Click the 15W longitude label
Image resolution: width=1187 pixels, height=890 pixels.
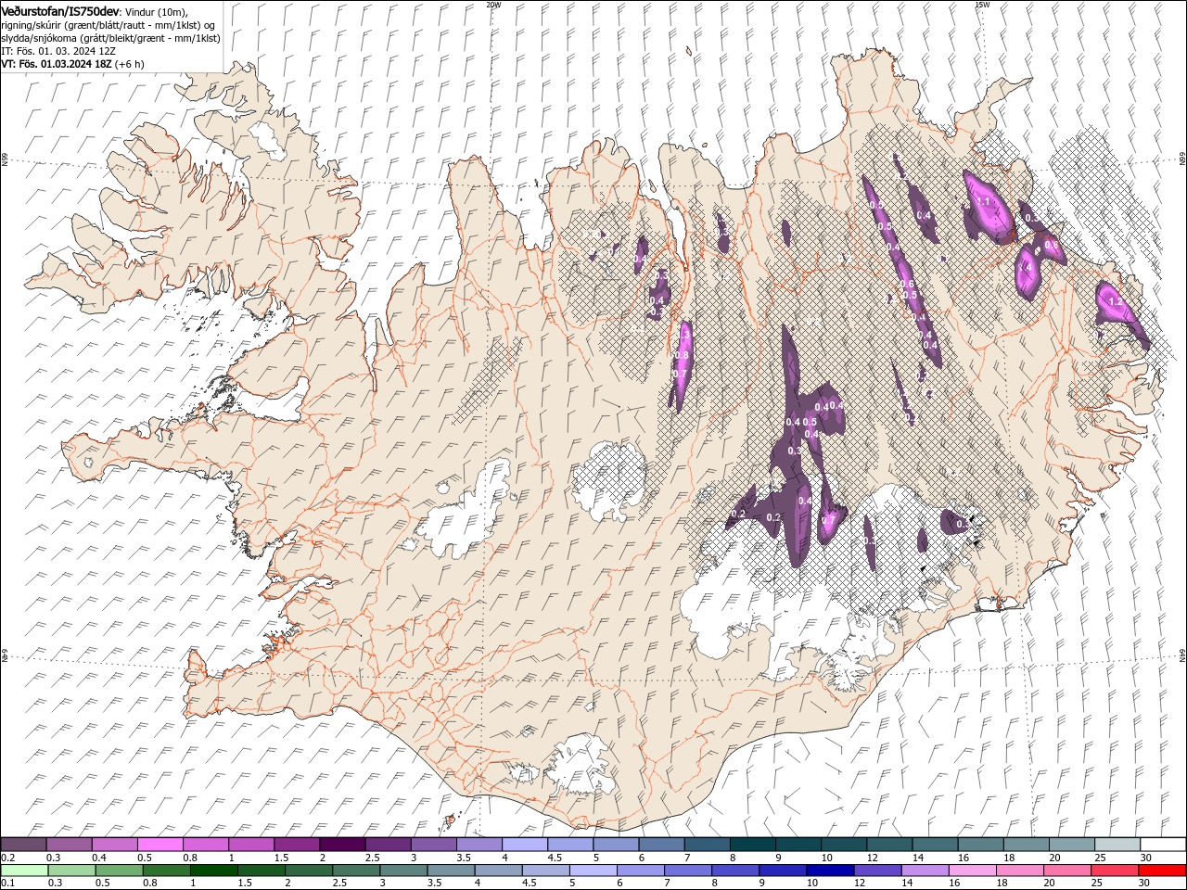pyautogui.click(x=982, y=4)
